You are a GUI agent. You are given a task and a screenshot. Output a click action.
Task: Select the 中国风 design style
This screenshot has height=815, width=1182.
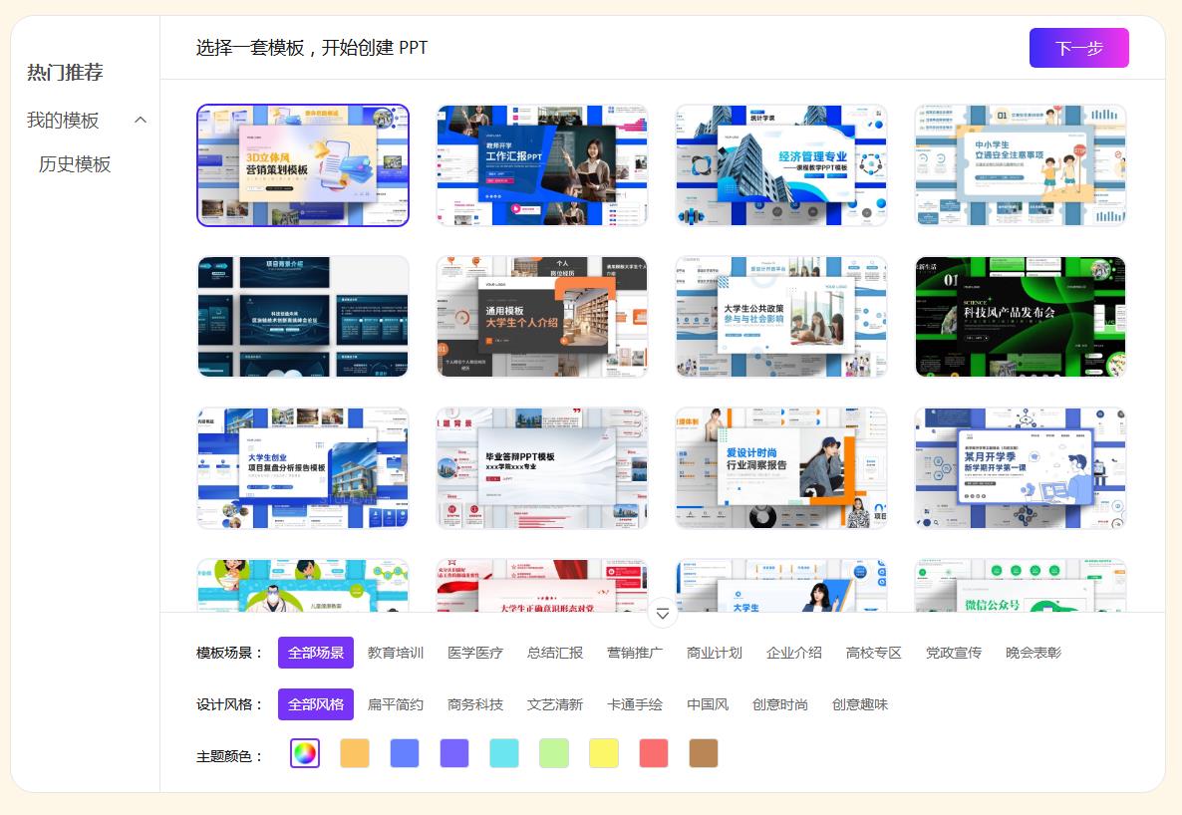click(708, 704)
